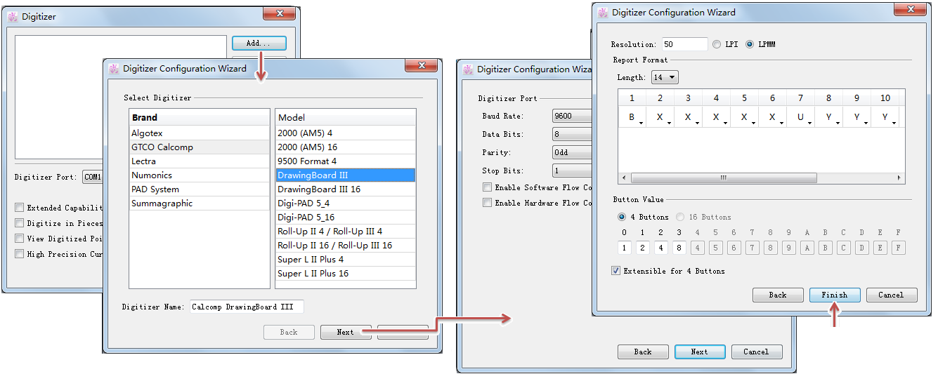The width and height of the screenshot is (938, 381).
Task: Select the LPMM radio button
Action: point(750,44)
